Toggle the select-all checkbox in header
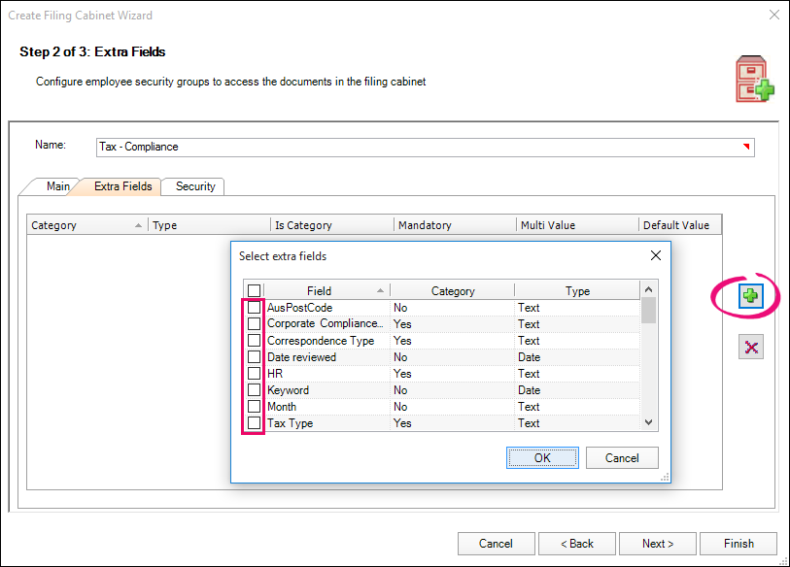Viewport: 790px width, 567px height. pos(254,290)
